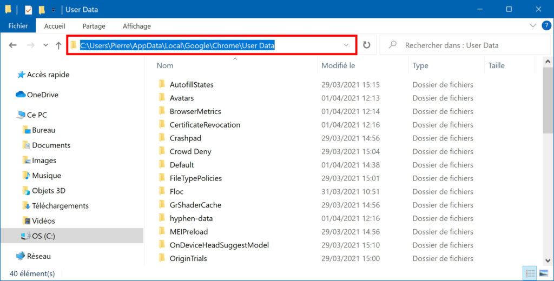
Task: Click the 31/03/2021 10:51 date of Floc
Action: pos(351,192)
